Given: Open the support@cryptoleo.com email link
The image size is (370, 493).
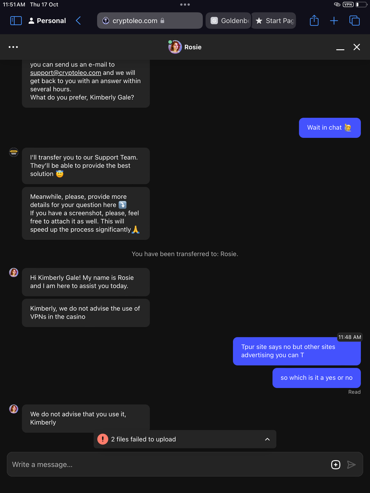Looking at the screenshot, I should (x=65, y=73).
